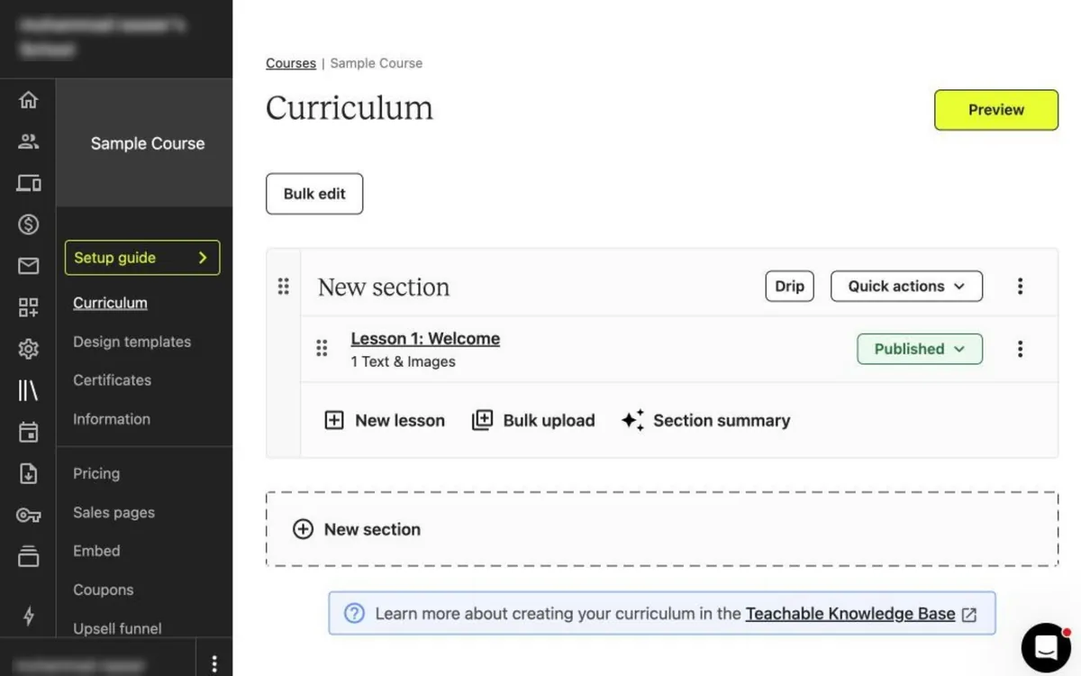Open the Digital downloads icon in sidebar
1081x676 pixels.
coord(28,473)
